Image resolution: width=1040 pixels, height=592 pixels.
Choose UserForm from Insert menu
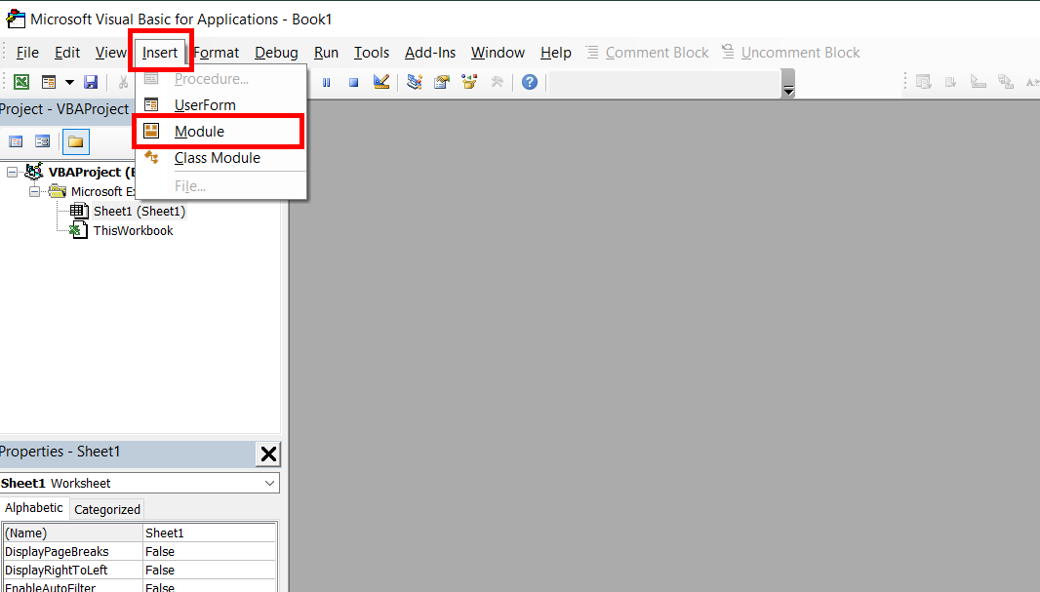[220, 104]
